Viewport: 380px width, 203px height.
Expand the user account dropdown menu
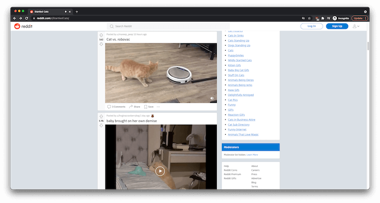tap(356, 26)
